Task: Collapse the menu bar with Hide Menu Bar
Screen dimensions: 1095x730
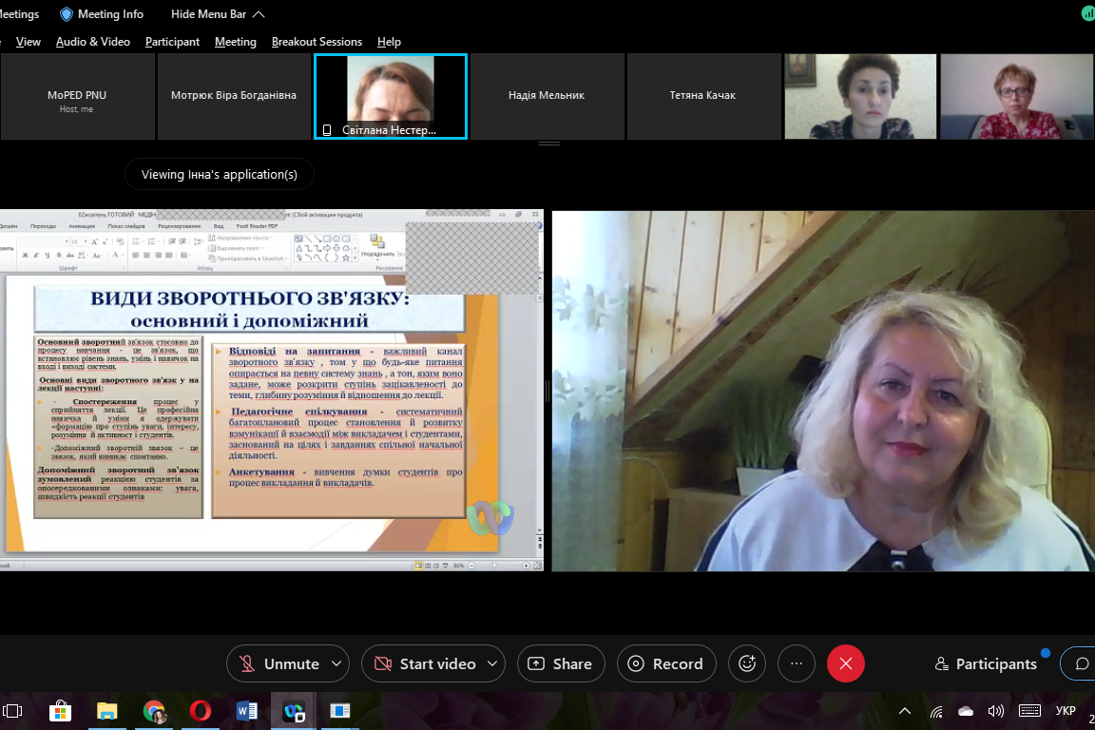Action: pos(218,14)
